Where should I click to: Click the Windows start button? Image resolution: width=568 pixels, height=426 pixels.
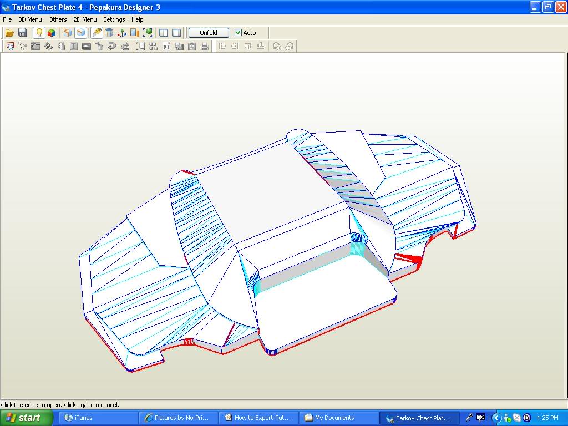pos(23,418)
